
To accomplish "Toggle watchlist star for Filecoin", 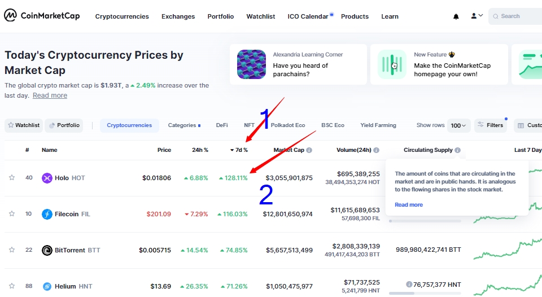I will [11, 214].
